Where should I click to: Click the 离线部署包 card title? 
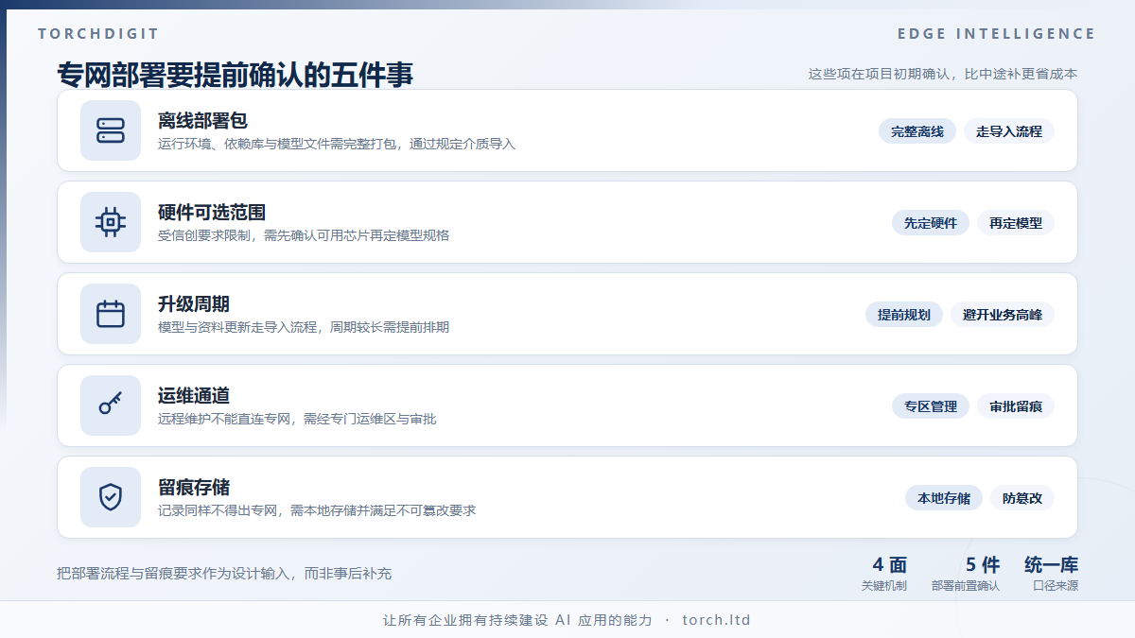[202, 121]
